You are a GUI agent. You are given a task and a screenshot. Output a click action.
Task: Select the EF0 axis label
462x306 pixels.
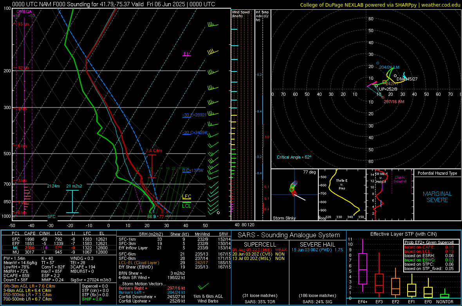pos(428,302)
